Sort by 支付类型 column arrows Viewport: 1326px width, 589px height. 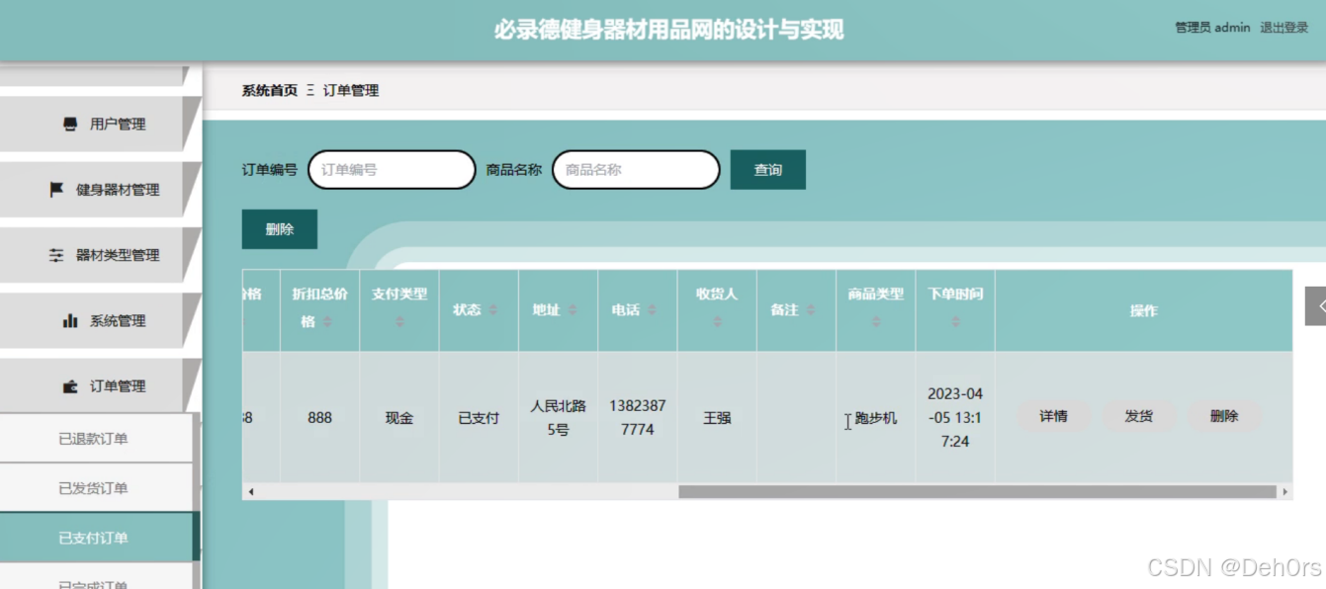pyautogui.click(x=399, y=322)
